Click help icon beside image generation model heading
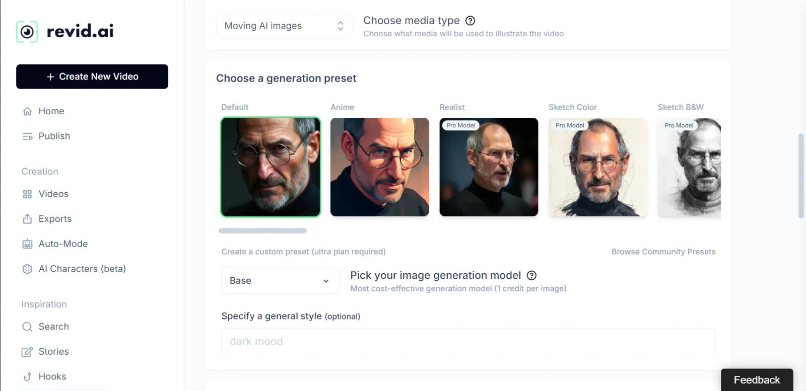The image size is (806, 391). tap(532, 275)
